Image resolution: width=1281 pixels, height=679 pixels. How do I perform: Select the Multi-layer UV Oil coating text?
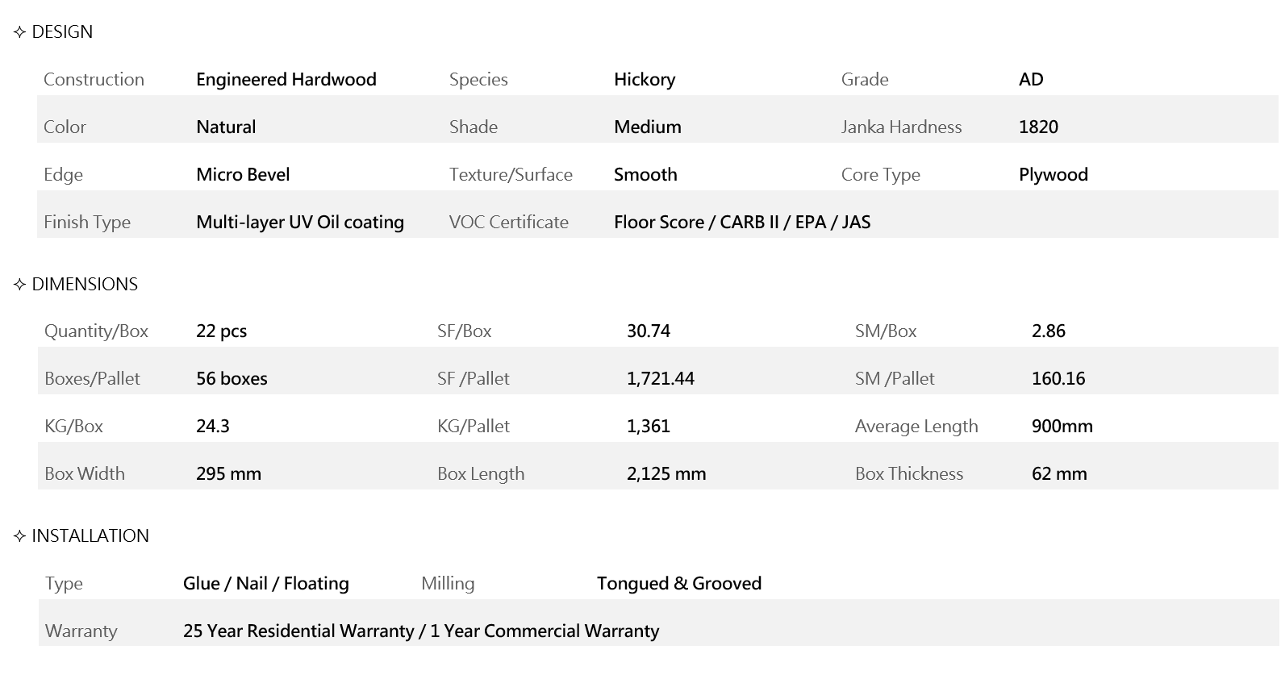(x=300, y=223)
